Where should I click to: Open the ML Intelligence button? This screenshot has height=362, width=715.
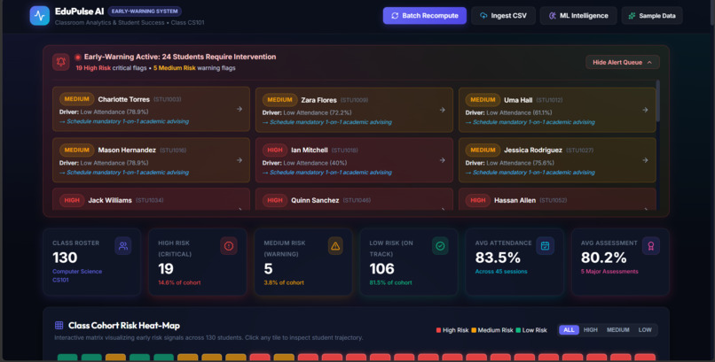tap(578, 15)
